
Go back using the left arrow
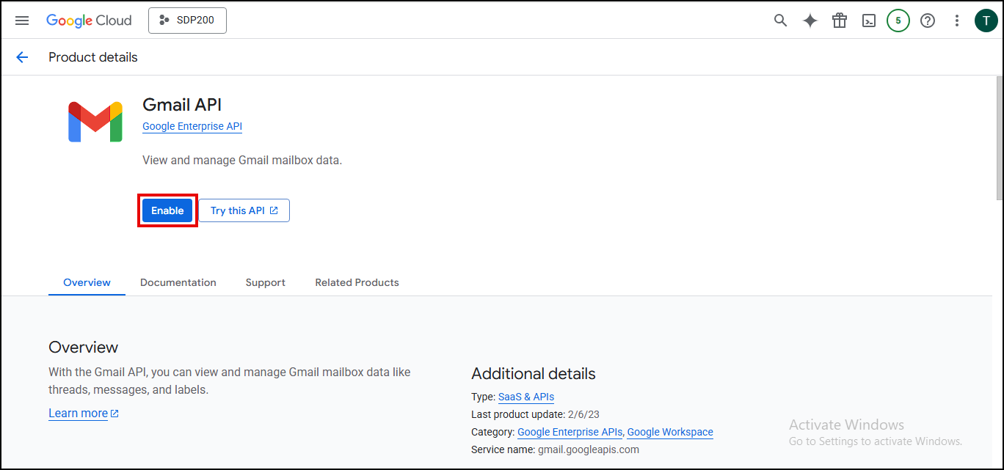(x=22, y=57)
